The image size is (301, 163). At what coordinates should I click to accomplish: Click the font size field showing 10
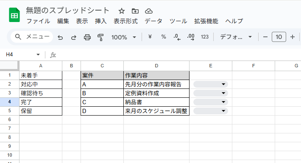click(x=279, y=37)
